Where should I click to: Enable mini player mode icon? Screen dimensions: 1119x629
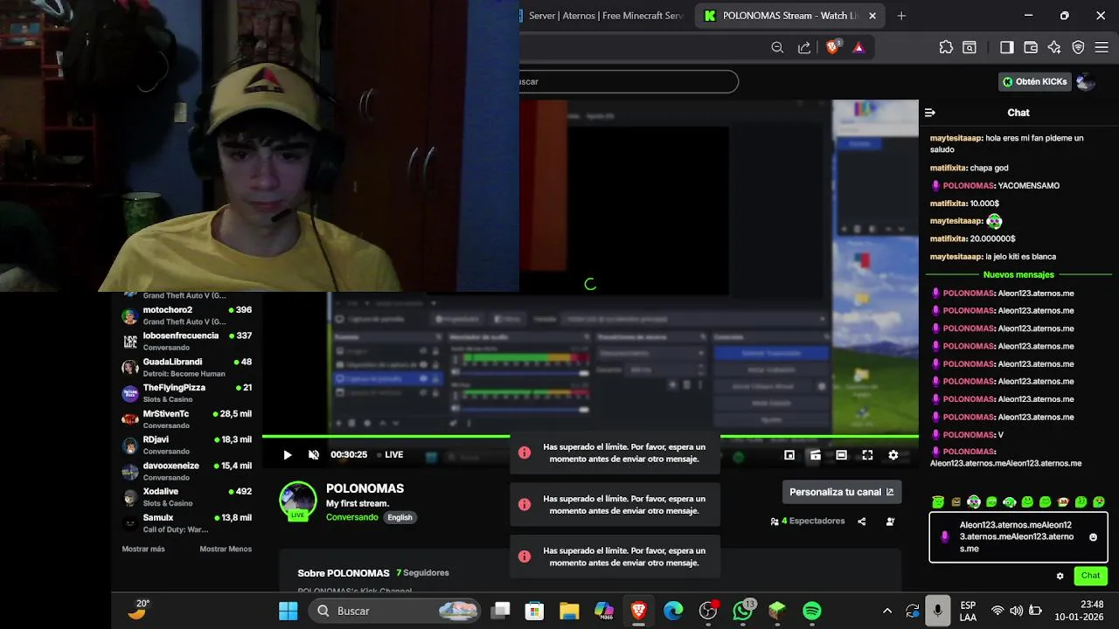coord(789,455)
